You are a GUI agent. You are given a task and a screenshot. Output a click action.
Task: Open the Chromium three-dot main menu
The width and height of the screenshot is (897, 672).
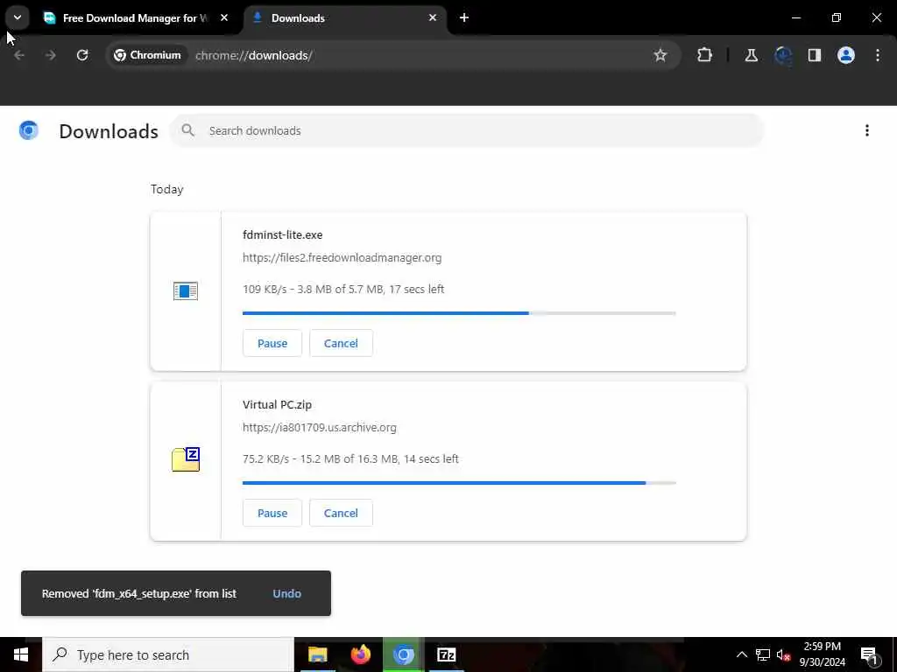(x=878, y=55)
